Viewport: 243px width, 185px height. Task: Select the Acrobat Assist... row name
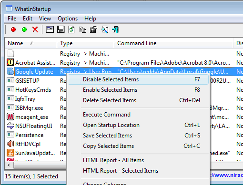pyautogui.click(x=35, y=63)
